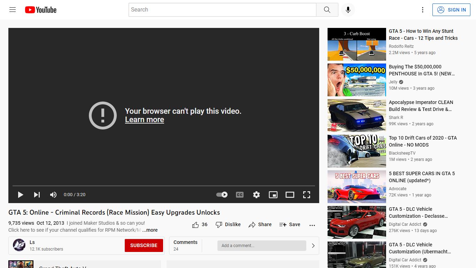Open the Curb Boost stunt race thumbnail
This screenshot has width=476, height=268.
tap(357, 44)
